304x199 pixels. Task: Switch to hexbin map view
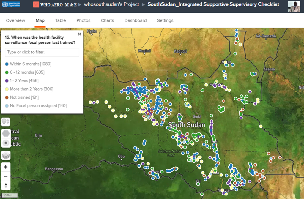[x=6, y=133]
